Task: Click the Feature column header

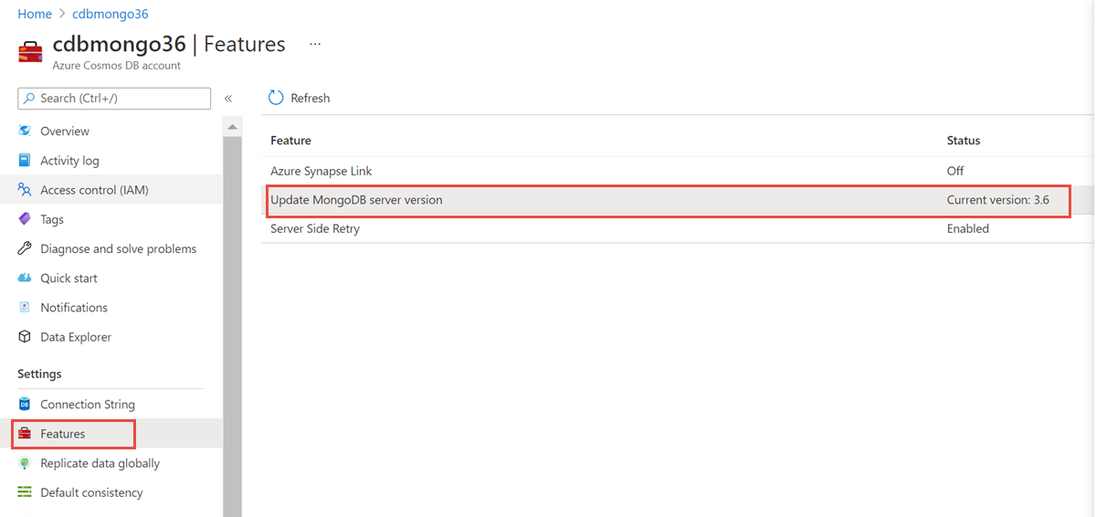Action: click(x=290, y=141)
